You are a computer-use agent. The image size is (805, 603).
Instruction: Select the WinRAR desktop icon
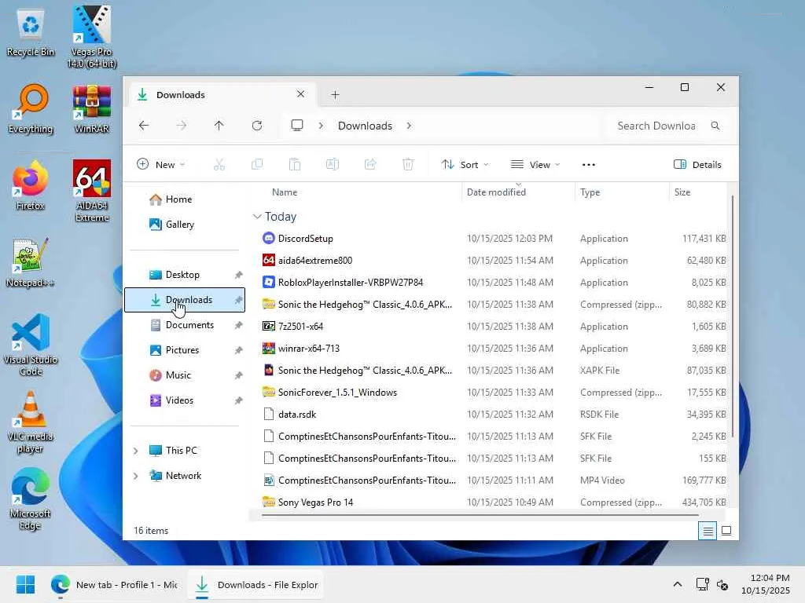click(x=91, y=109)
